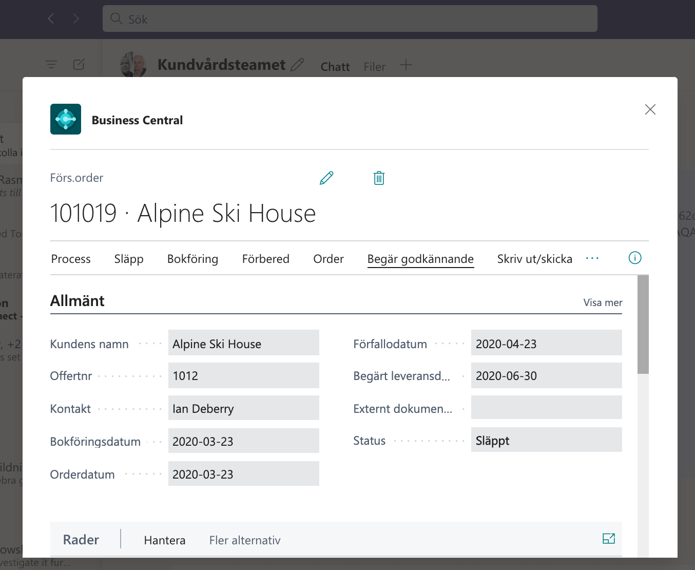The image size is (695, 570).
Task: Open the Rader section in a pop-out window
Action: coord(609,539)
